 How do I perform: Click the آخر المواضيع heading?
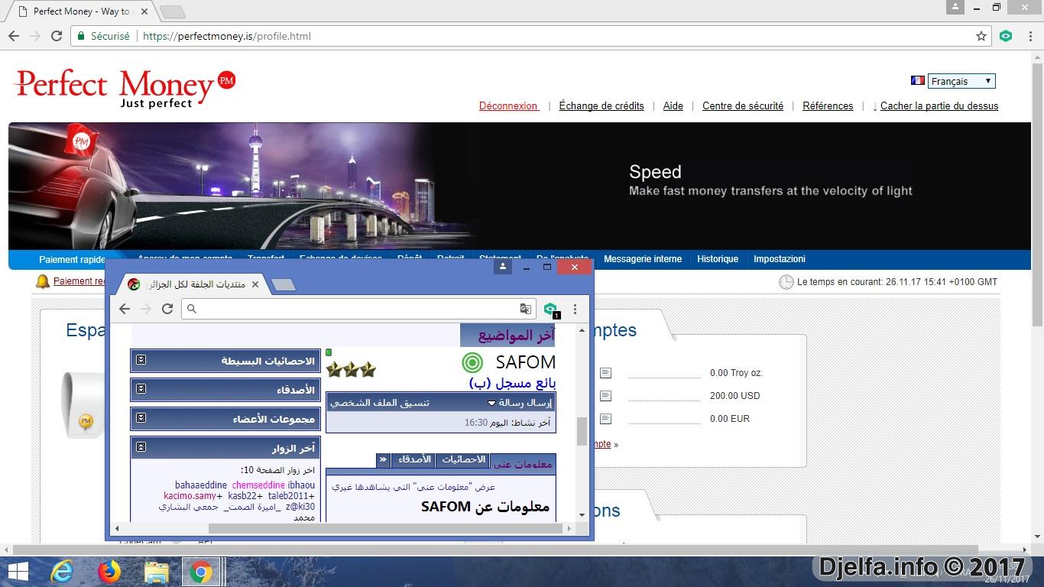tap(516, 336)
